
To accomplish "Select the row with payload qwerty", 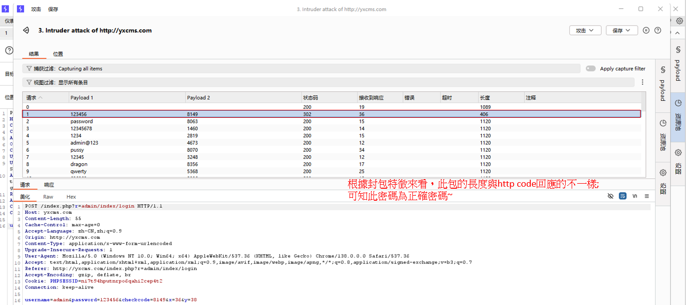I will (x=332, y=171).
